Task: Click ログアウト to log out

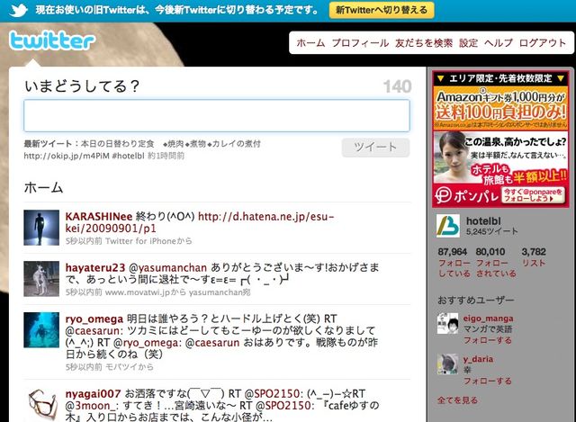Action: pos(543,43)
